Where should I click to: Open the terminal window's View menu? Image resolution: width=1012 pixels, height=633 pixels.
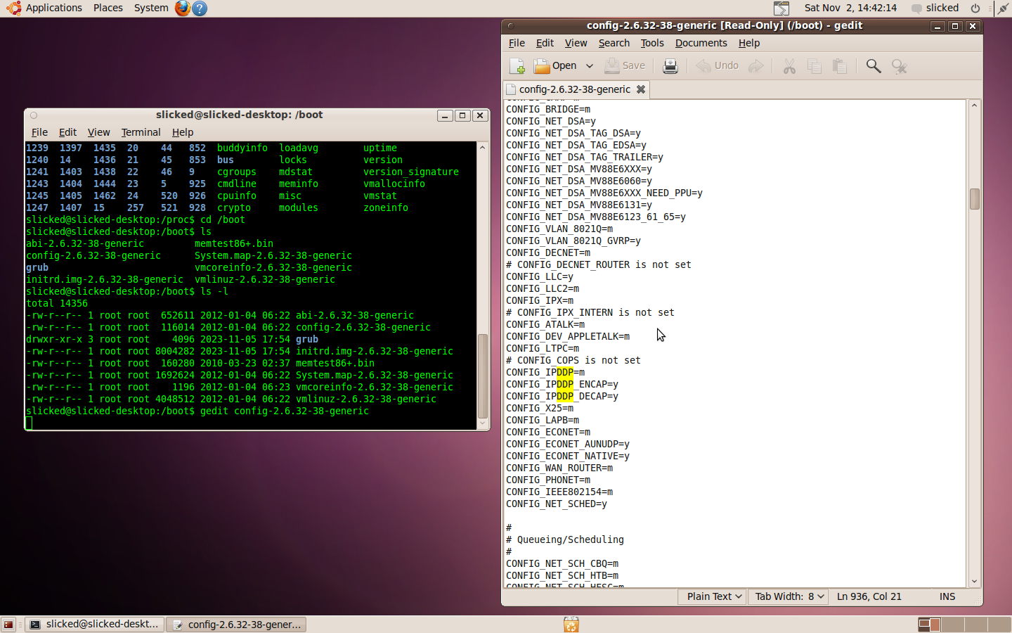pos(98,132)
